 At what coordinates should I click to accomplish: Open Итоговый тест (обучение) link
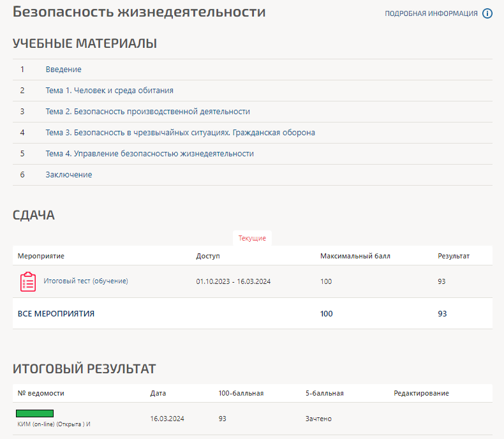[85, 281]
